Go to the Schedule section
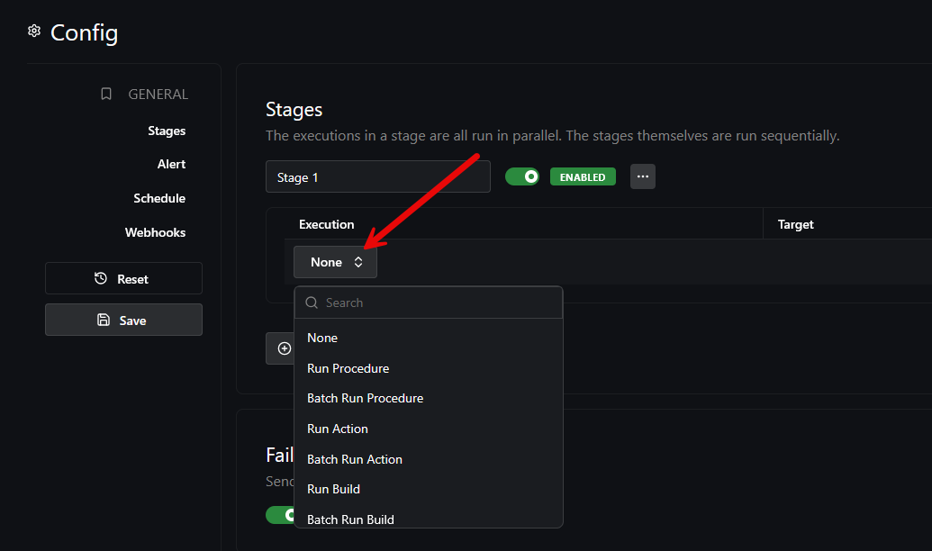Screen dimensions: 932x551 (159, 199)
